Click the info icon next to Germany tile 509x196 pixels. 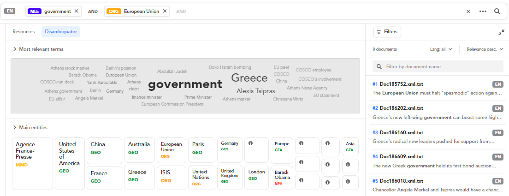pyautogui.click(x=251, y=143)
